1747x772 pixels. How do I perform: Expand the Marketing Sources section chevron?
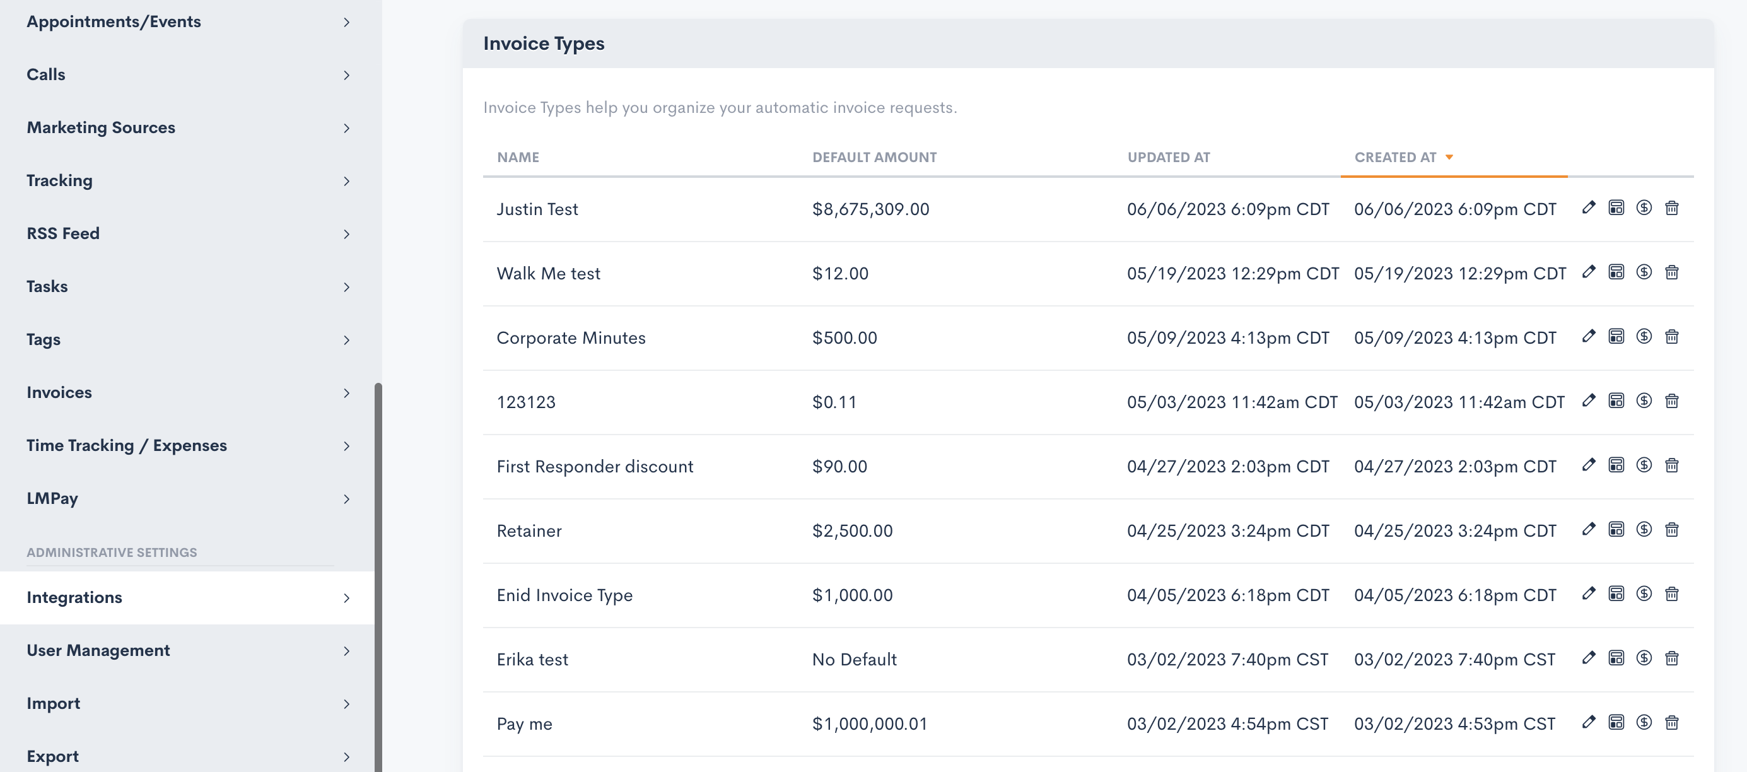[x=346, y=128]
